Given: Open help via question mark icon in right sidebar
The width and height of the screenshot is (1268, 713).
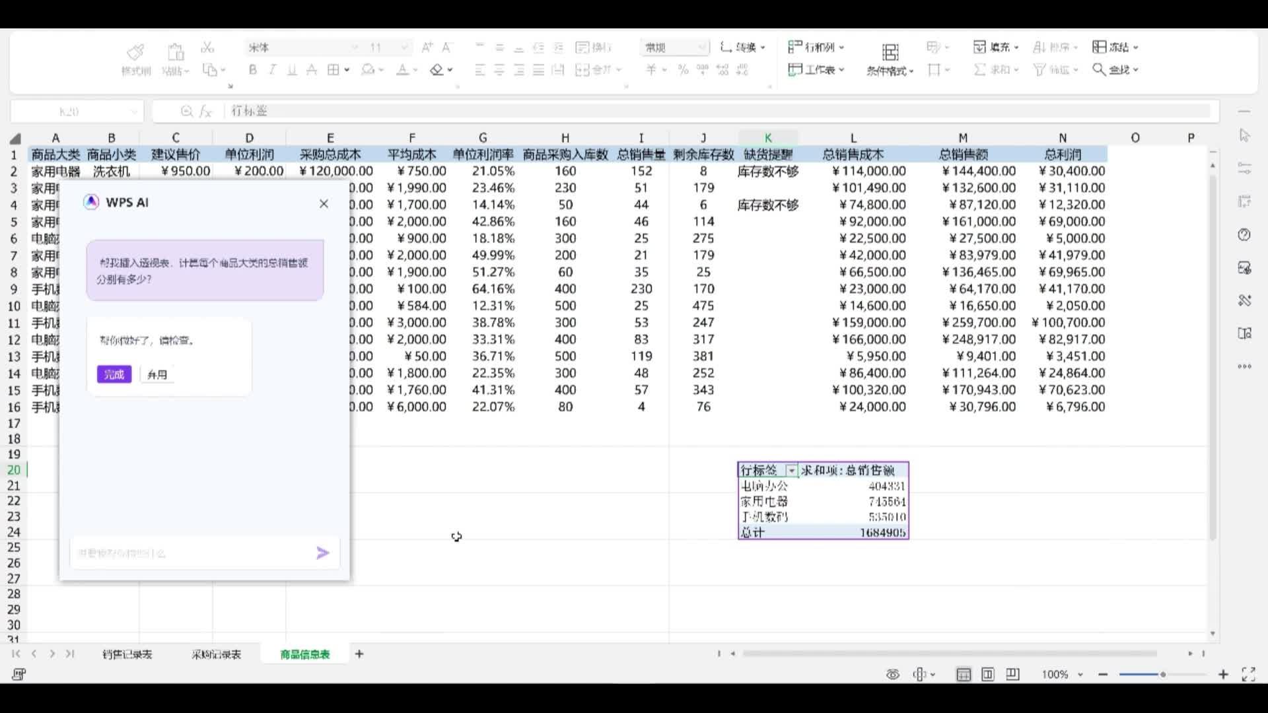Looking at the screenshot, I should (x=1244, y=234).
